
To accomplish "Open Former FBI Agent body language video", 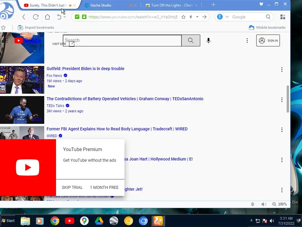I will (x=117, y=129).
